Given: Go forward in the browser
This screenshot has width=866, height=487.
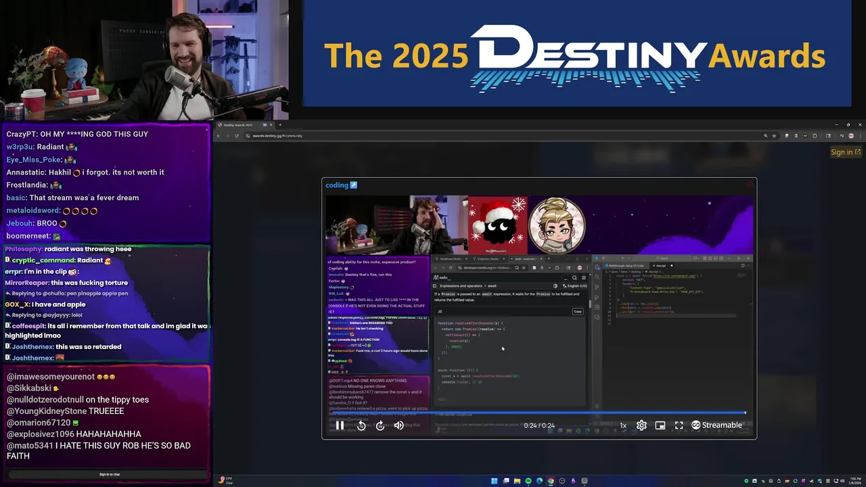Looking at the screenshot, I should (x=227, y=136).
